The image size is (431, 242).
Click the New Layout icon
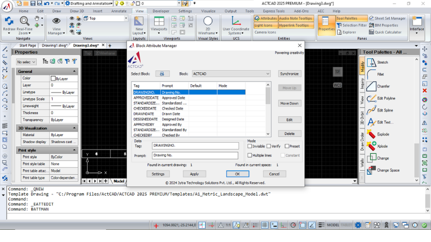click(139, 21)
